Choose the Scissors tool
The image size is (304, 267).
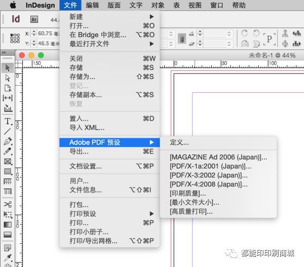8,204
